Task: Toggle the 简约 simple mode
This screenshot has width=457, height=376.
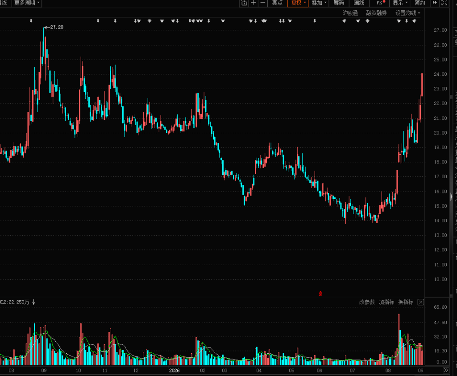Action: (420, 3)
